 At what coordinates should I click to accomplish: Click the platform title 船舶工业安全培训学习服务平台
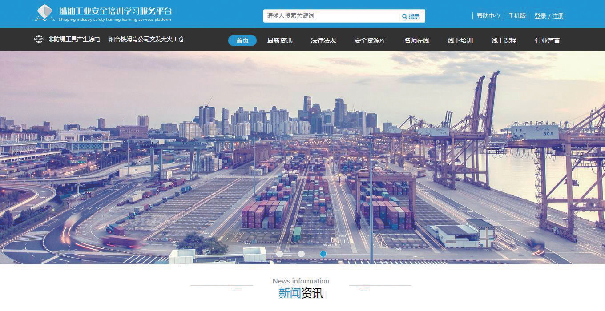coord(115,11)
